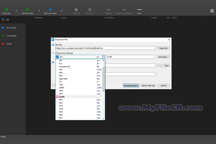Viewport: 216px width, 144px height.
Task: Click the Advanced... button
Action: 163,57
